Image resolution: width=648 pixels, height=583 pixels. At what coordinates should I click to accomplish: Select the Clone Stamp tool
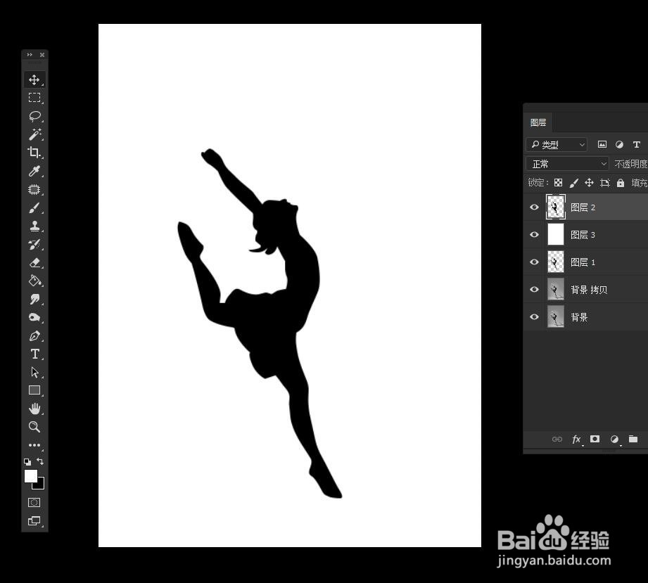[34, 226]
